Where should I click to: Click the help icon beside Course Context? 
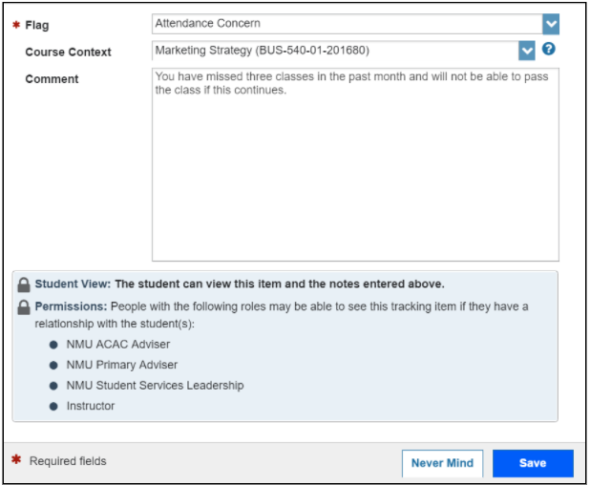549,50
